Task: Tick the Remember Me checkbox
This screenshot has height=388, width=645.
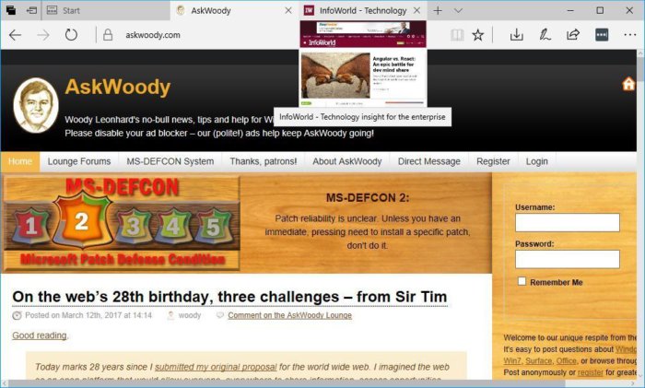Action: tap(522, 281)
